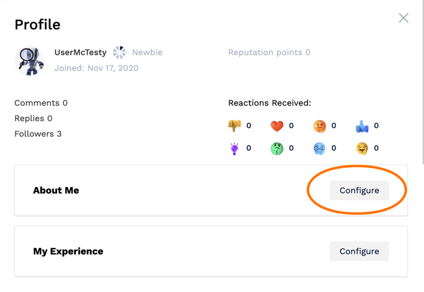Open the robot avatar picture

coord(29,60)
